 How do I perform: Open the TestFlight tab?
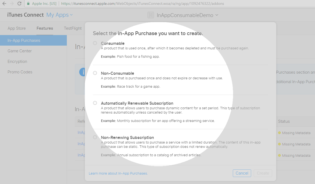(x=72, y=28)
